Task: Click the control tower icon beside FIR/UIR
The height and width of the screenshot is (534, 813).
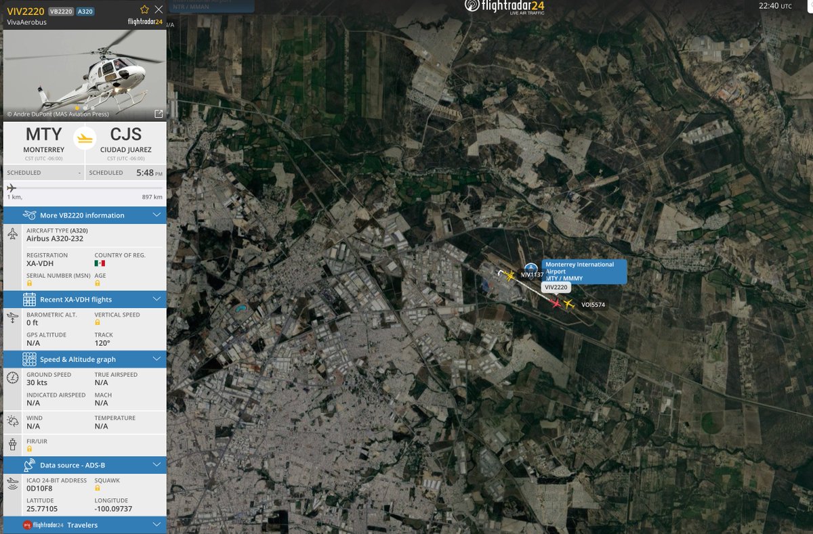Action: click(13, 445)
